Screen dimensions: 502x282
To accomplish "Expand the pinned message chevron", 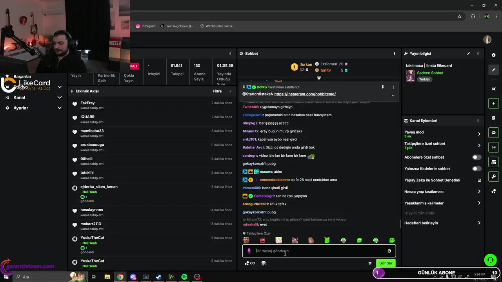I will click(393, 96).
